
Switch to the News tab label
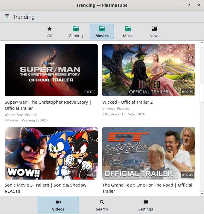coord(154,36)
